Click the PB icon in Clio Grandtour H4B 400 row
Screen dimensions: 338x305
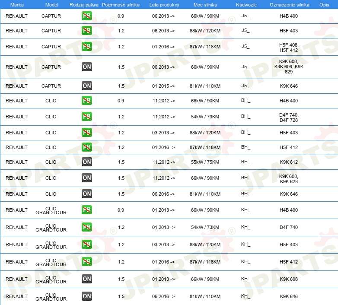[86, 210]
